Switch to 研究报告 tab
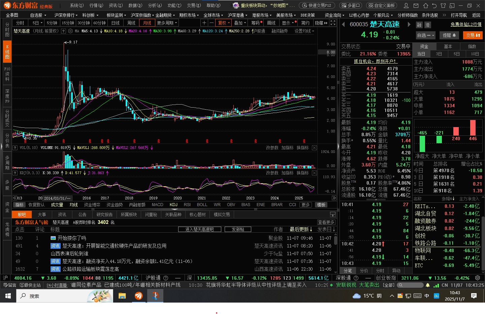Screen dimensions: 485x314 point(104,214)
